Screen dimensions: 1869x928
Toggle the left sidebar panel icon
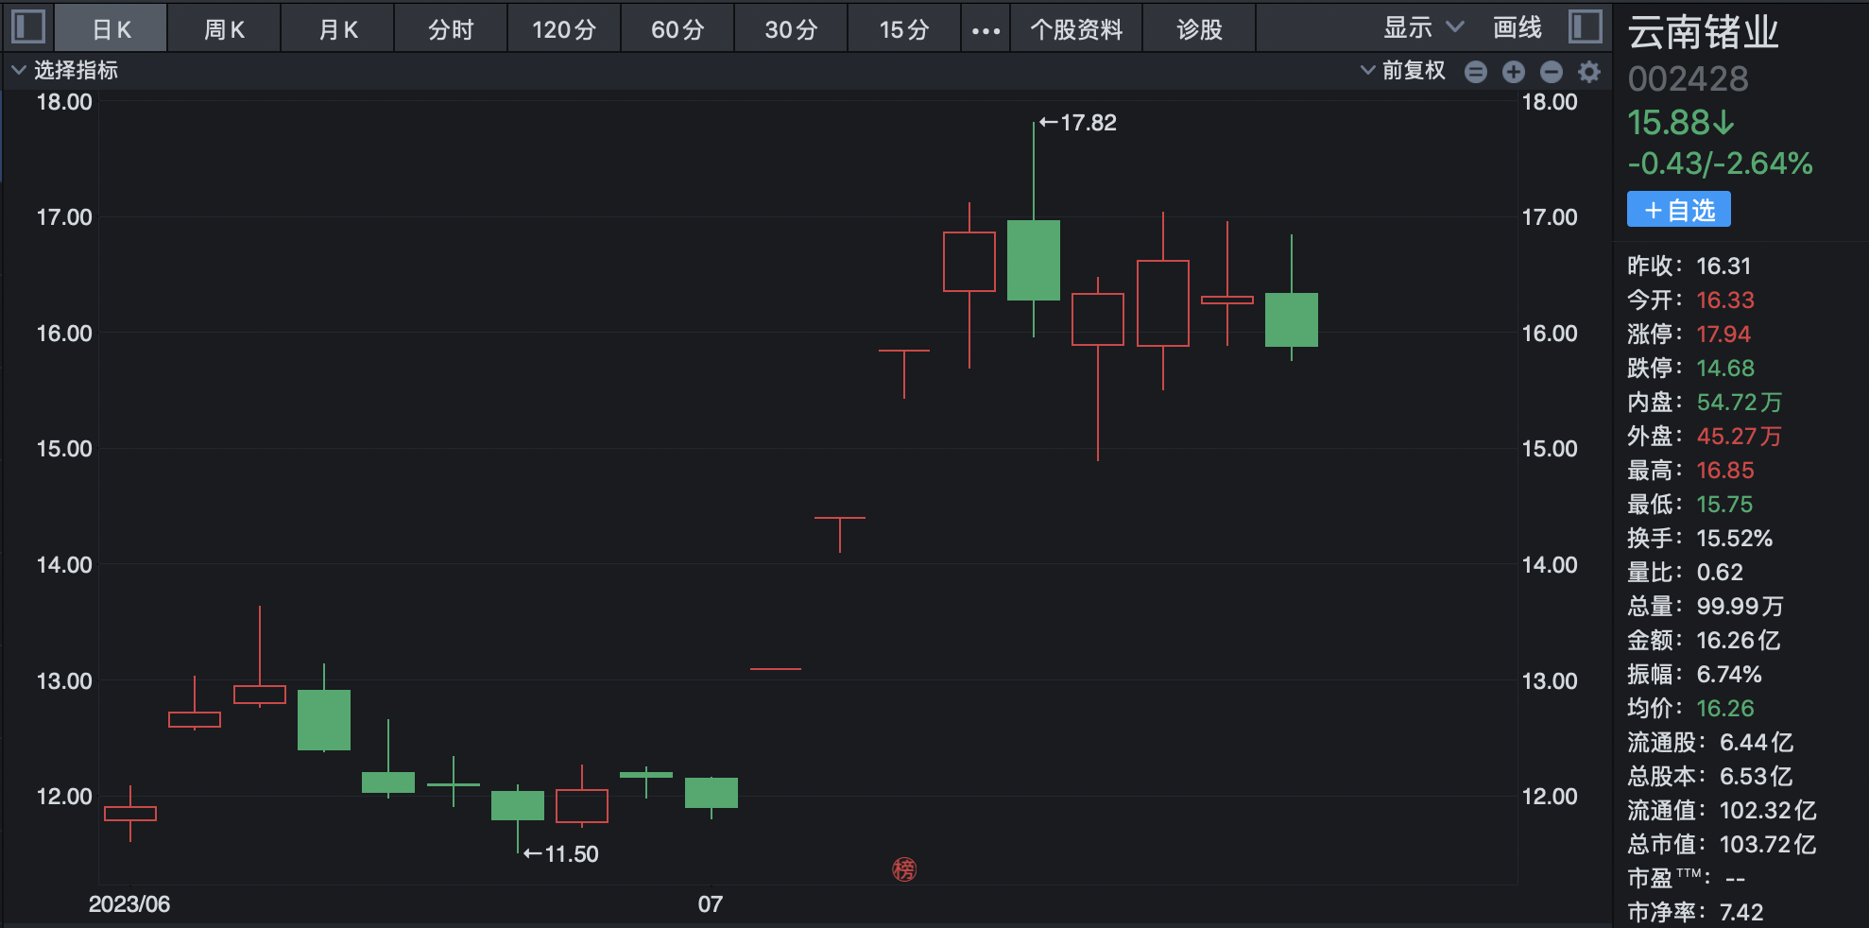point(28,26)
